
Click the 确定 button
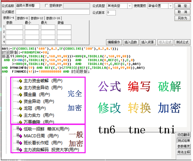182,6
